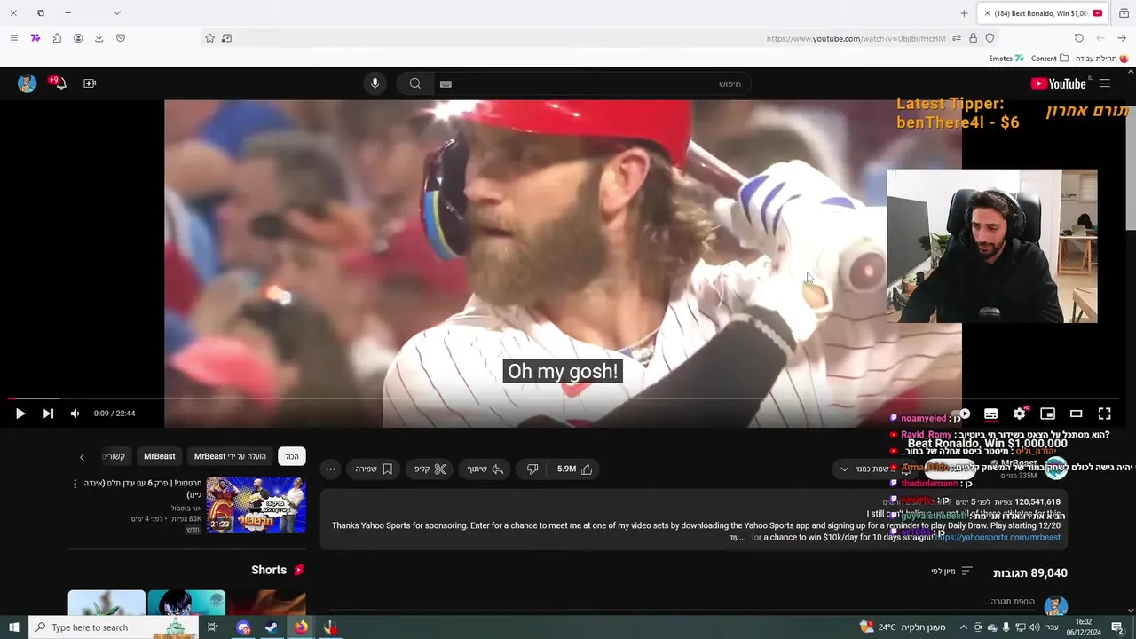Open the list all tabs dropdown

pyautogui.click(x=116, y=12)
